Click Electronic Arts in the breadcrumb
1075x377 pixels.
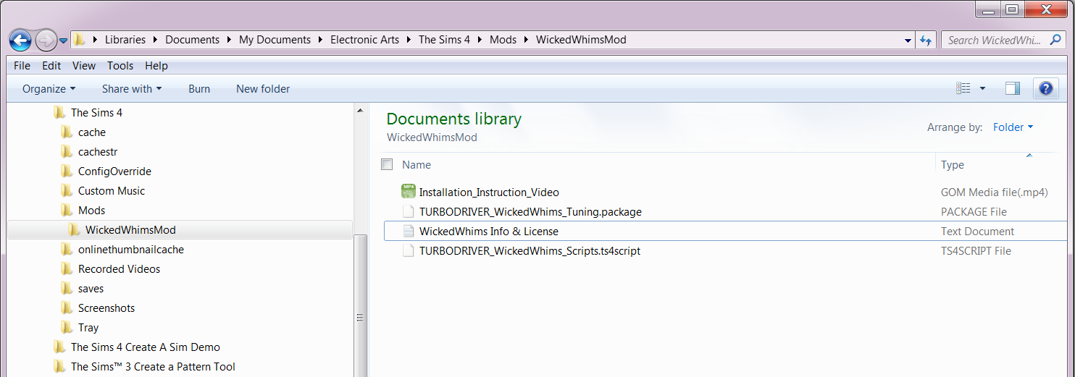[364, 40]
